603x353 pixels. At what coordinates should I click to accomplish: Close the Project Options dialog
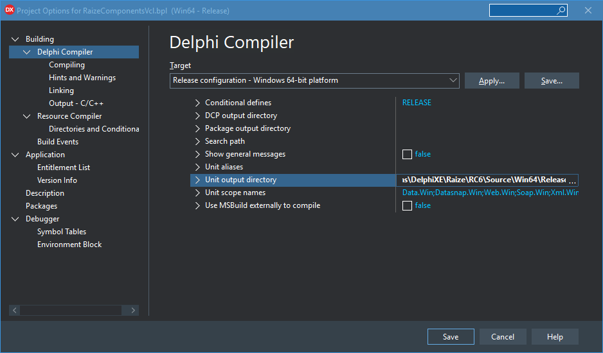588,10
